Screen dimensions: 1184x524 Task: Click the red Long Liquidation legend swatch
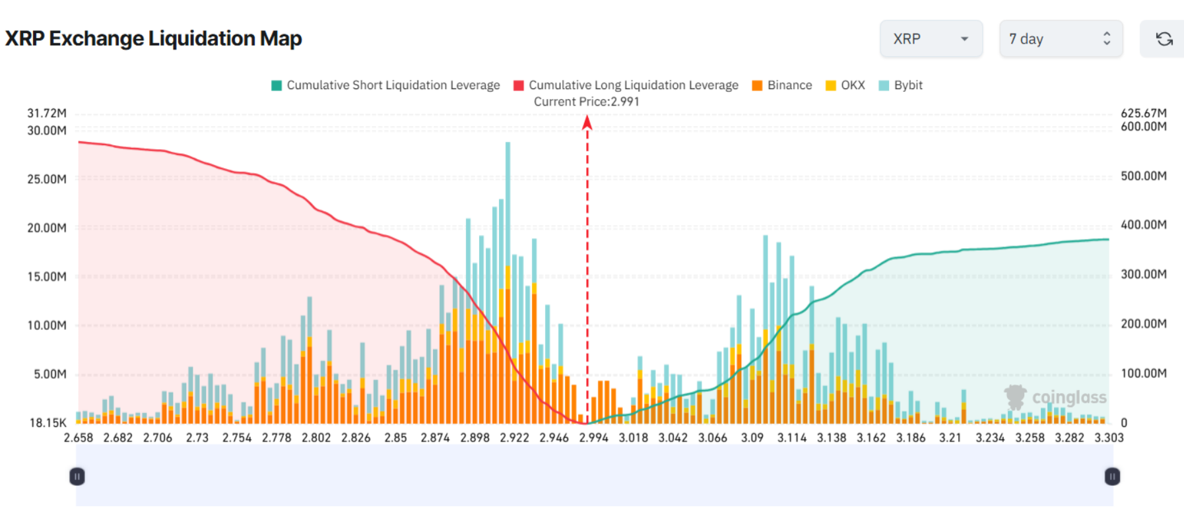click(519, 85)
